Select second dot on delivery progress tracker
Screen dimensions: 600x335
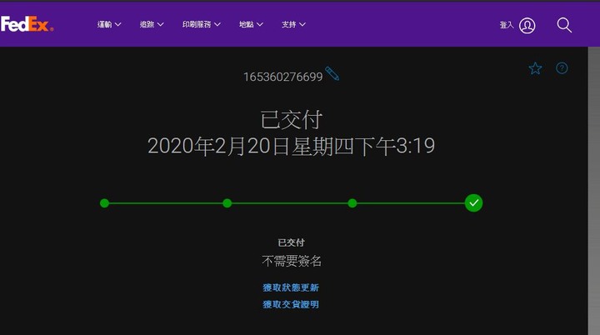(227, 203)
